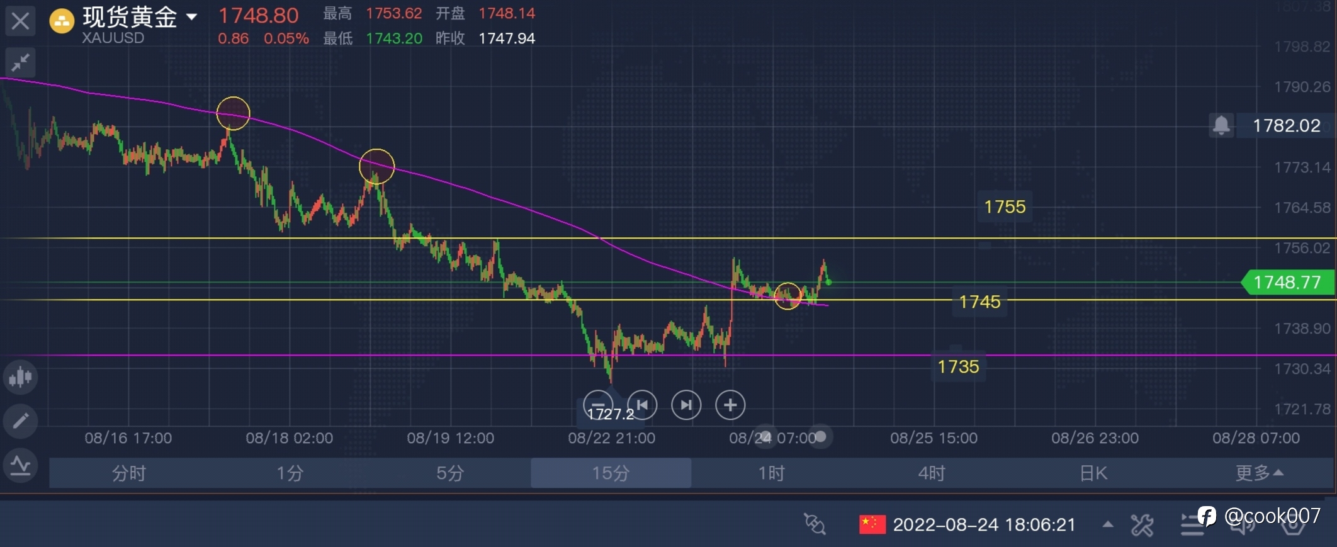Click the 1730.34 price axis label

(1302, 369)
